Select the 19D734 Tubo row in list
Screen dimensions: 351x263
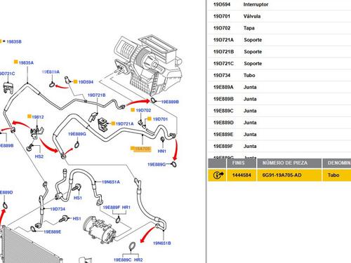click(279, 75)
